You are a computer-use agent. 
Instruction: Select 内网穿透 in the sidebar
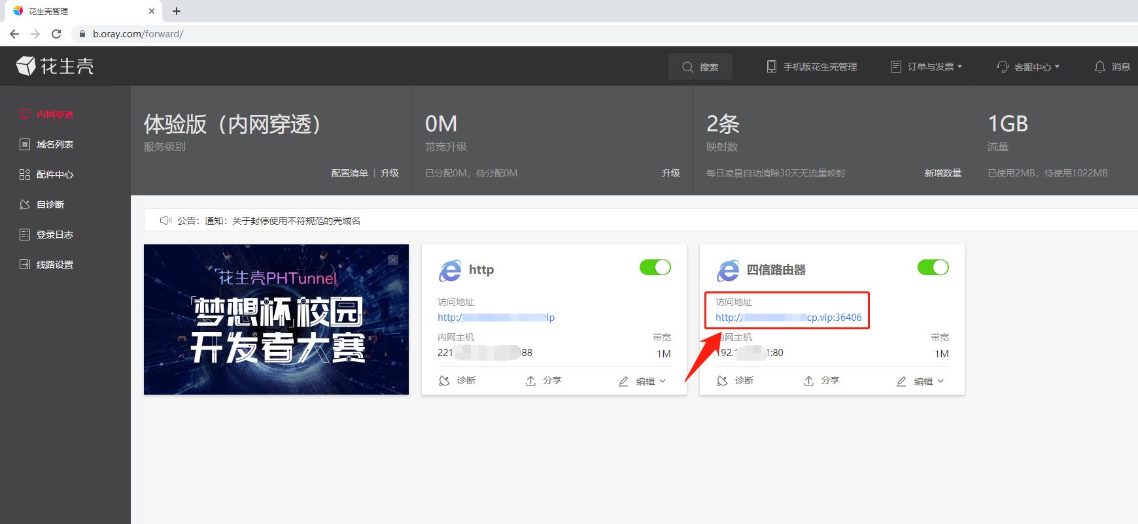(55, 114)
